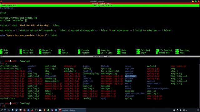Click the 'Previous' nano shortcut label
The height and width of the screenshot is (112, 200).
pos(184,50)
